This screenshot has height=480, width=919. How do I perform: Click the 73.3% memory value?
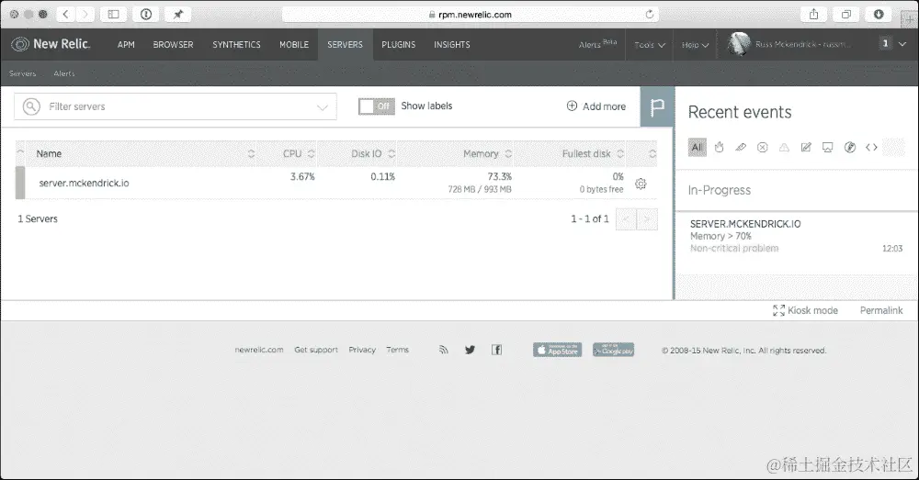click(499, 176)
